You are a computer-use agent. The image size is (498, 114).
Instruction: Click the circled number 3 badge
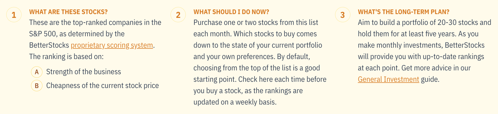click(x=342, y=15)
